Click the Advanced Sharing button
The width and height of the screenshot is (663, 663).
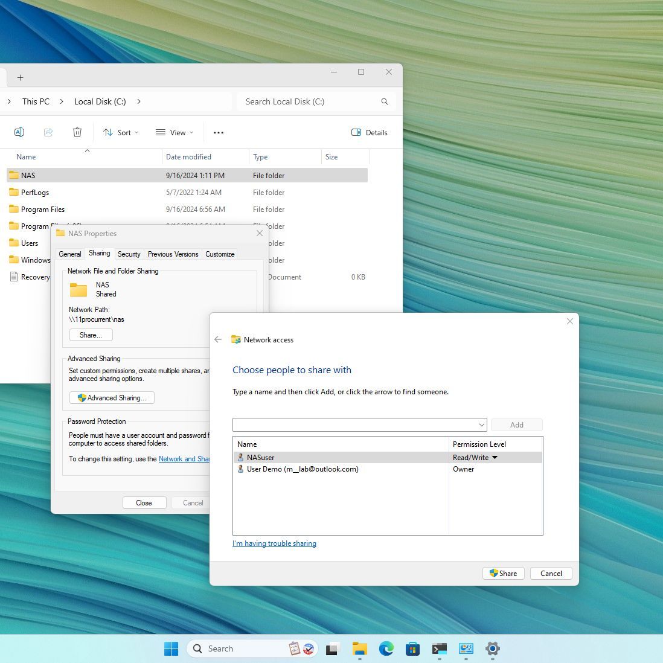[112, 398]
